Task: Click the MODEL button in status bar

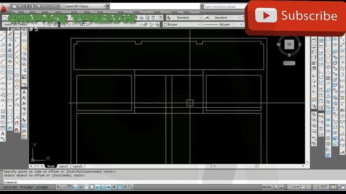Action: point(267,187)
